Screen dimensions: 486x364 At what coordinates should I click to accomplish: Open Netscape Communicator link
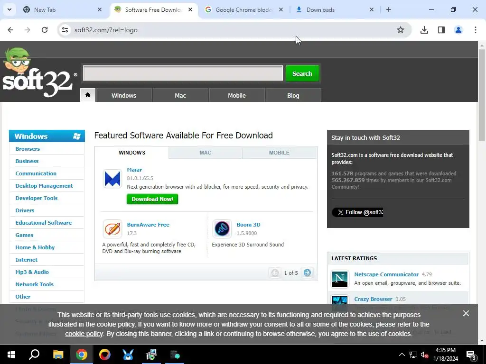386,274
